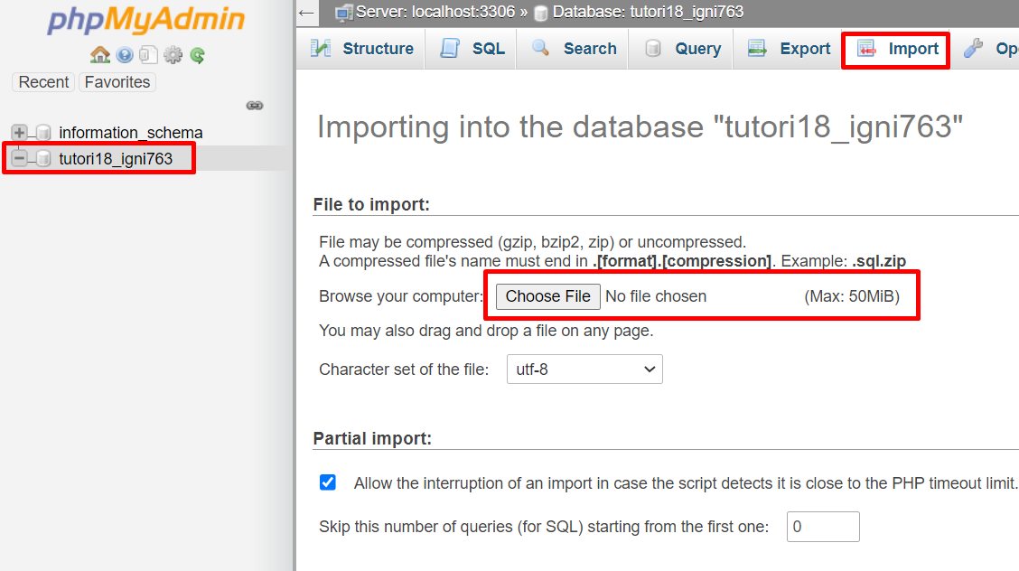Select the tutori18_igni763 database
Image resolution: width=1019 pixels, height=571 pixels.
point(116,158)
